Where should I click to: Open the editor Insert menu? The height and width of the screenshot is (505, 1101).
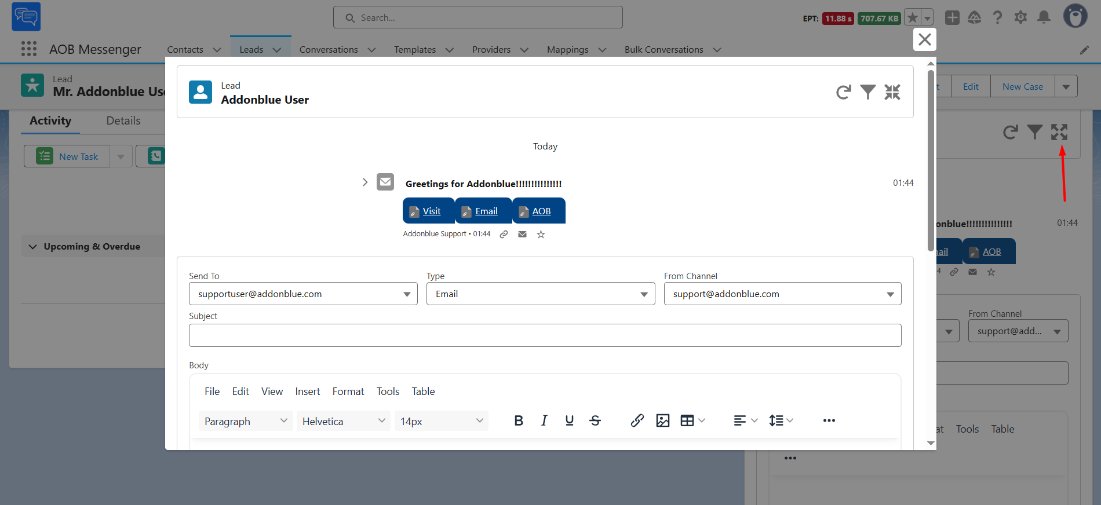tap(307, 391)
